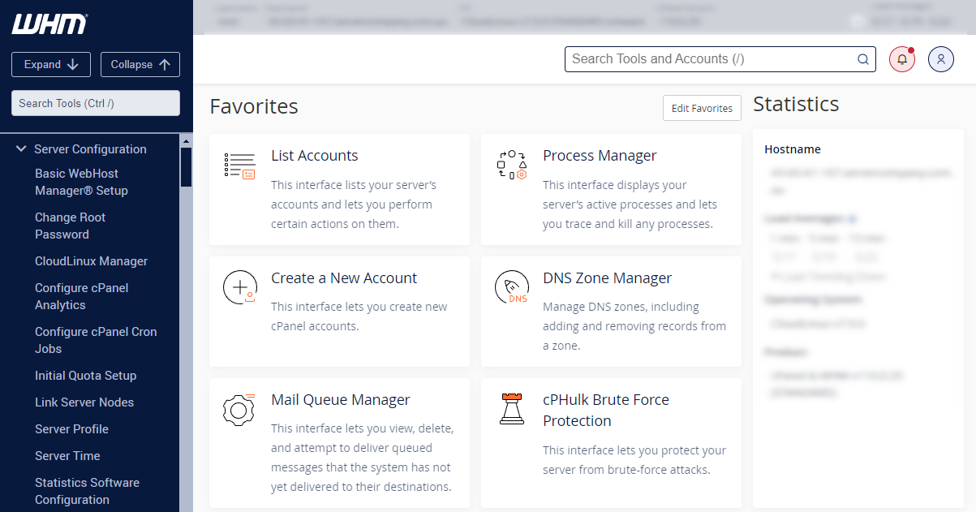Click the Edit Favorites button
Image resolution: width=976 pixels, height=512 pixels.
coord(702,109)
